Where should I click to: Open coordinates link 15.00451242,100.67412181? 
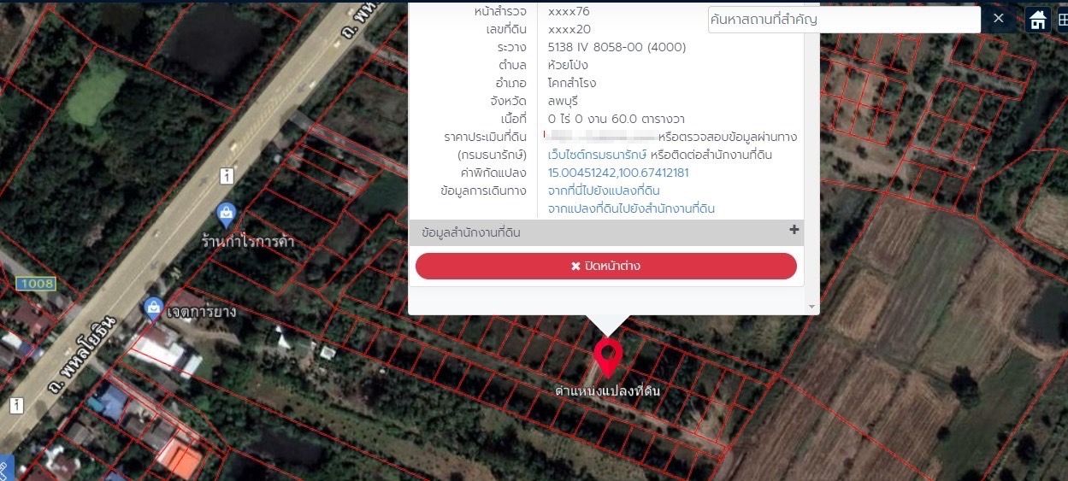[x=618, y=173]
